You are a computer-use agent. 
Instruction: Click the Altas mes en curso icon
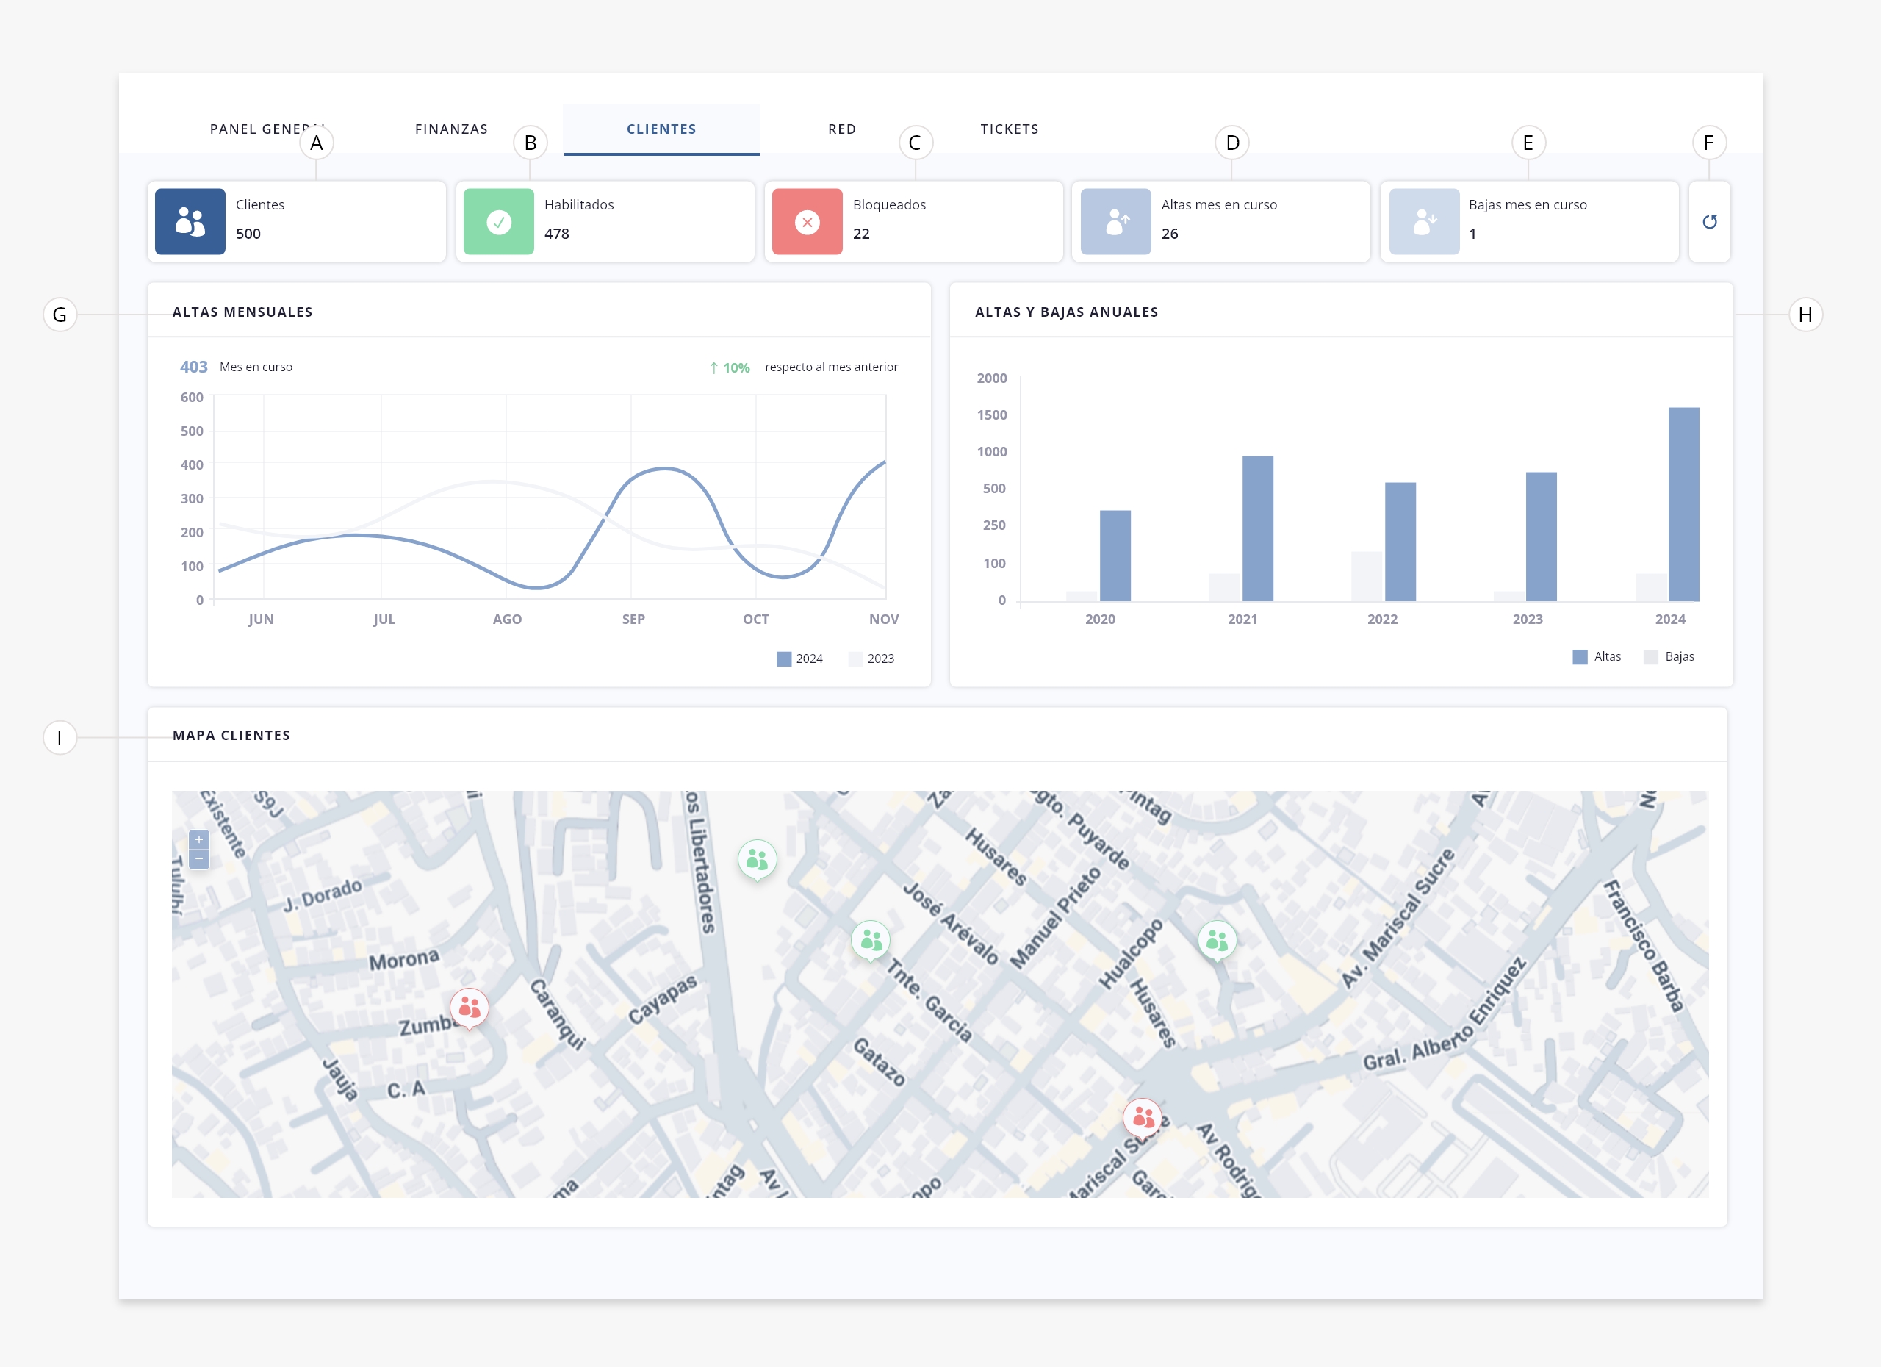(x=1115, y=221)
